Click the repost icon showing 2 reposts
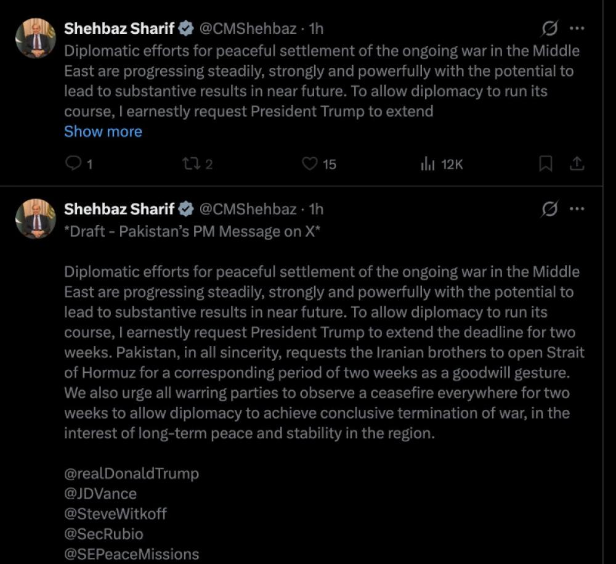Image resolution: width=616 pixels, height=564 pixels. pyautogui.click(x=193, y=163)
